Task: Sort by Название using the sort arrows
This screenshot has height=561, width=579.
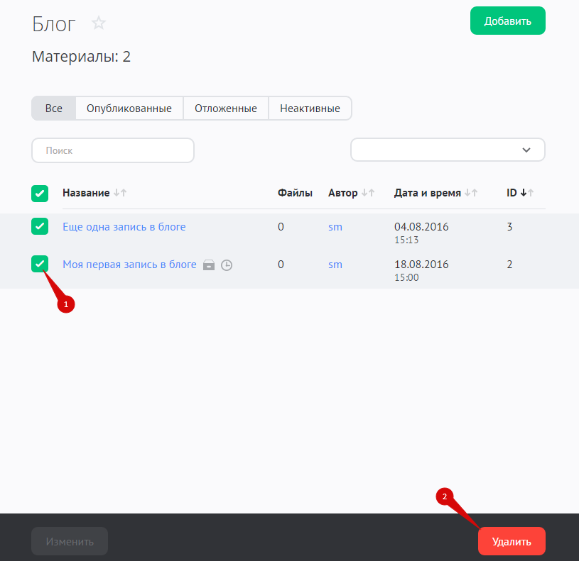Action: (x=120, y=193)
